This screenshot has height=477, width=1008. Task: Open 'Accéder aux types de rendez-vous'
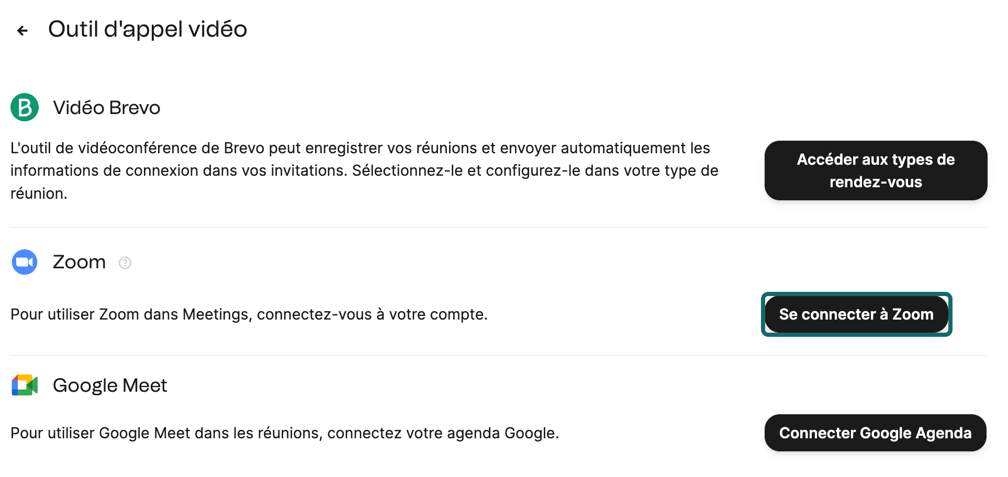coord(875,171)
